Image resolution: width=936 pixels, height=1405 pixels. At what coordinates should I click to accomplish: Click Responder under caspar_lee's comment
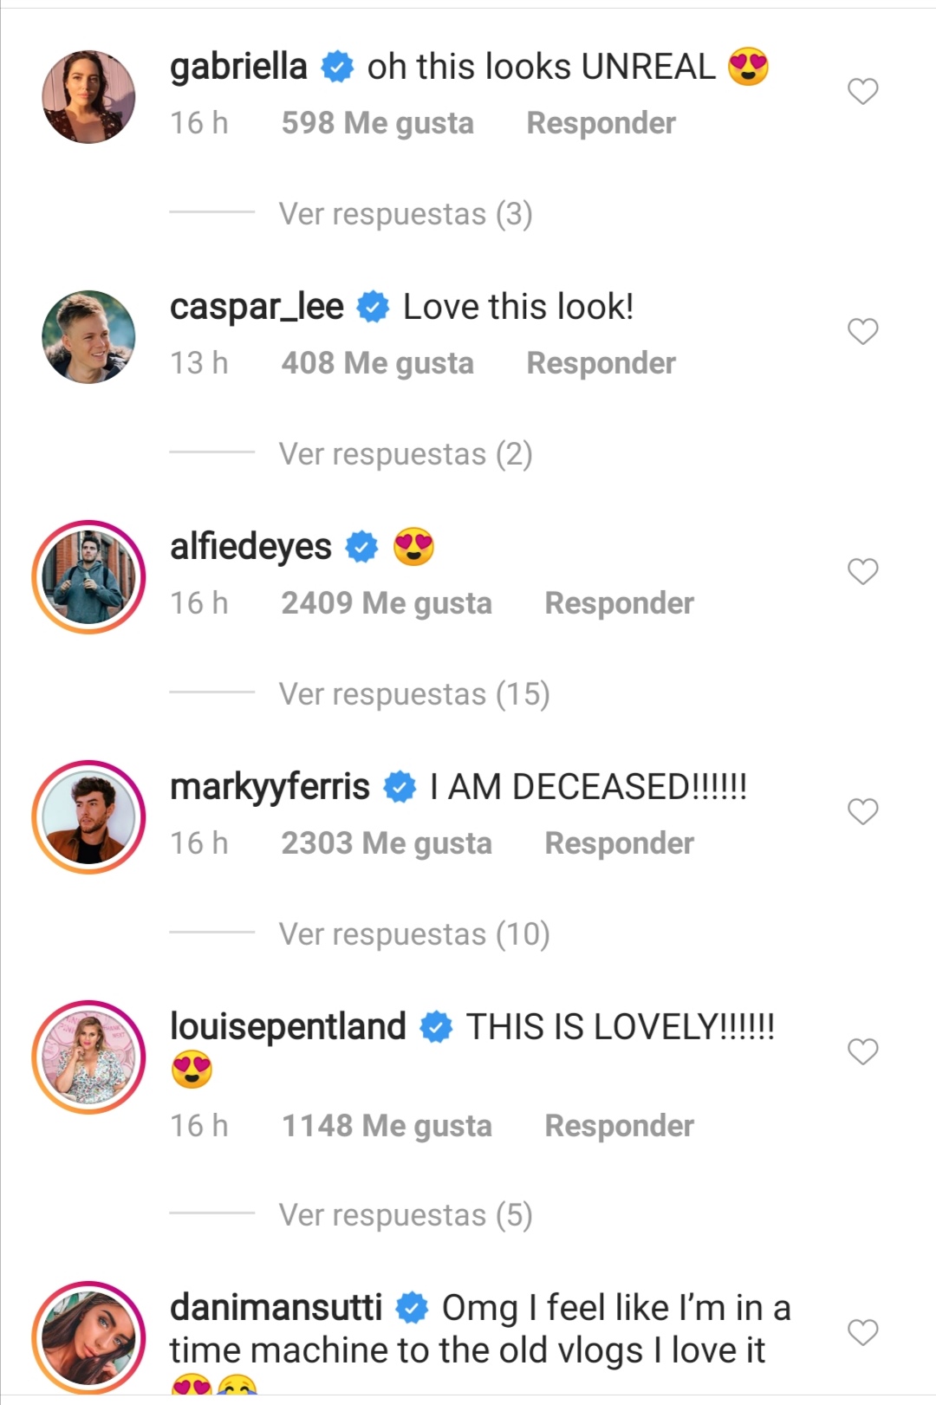click(x=601, y=363)
